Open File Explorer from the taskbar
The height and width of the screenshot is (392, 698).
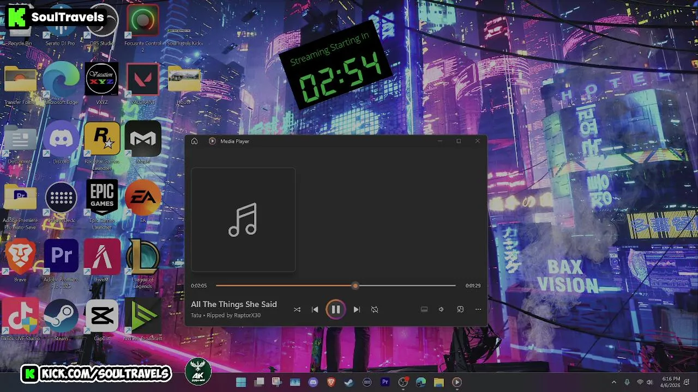pyautogui.click(x=439, y=382)
